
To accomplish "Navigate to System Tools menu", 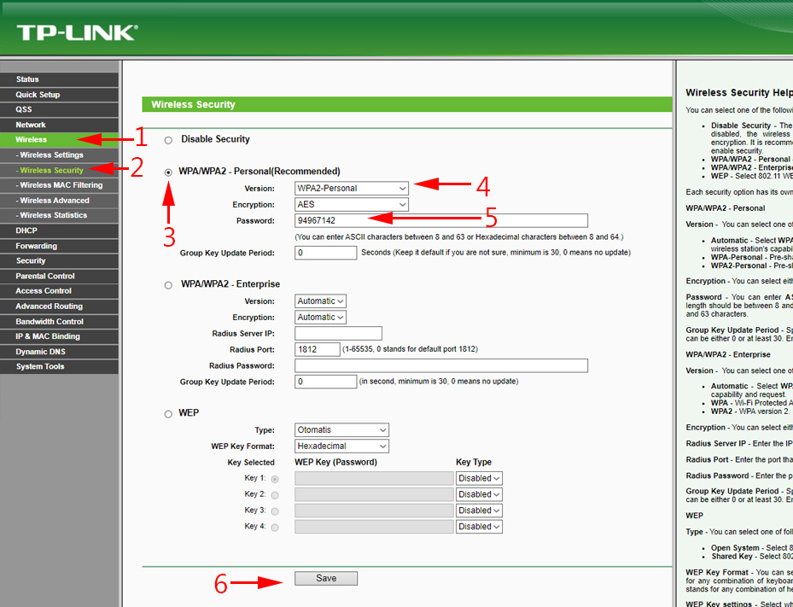I will point(40,367).
